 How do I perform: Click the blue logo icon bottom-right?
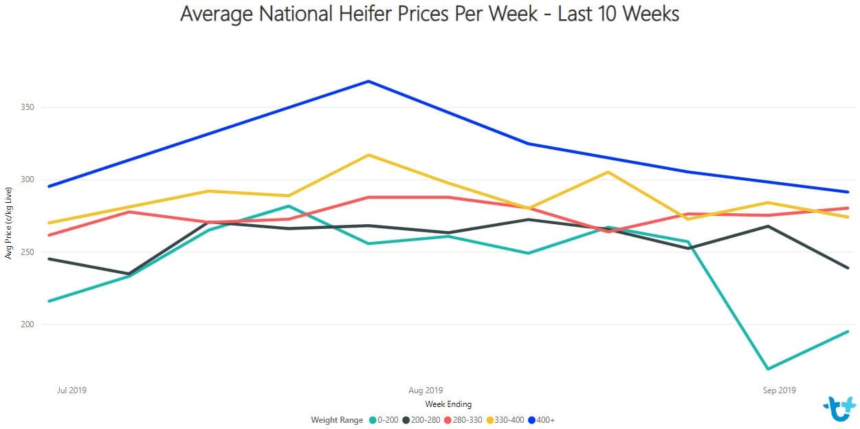pyautogui.click(x=839, y=408)
